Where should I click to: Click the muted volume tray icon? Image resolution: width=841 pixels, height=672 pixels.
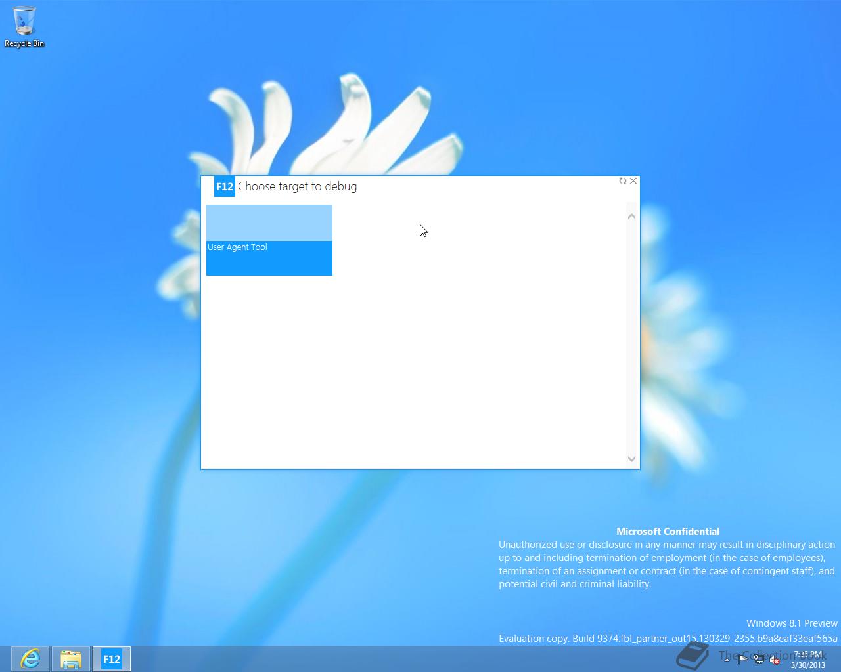(775, 659)
